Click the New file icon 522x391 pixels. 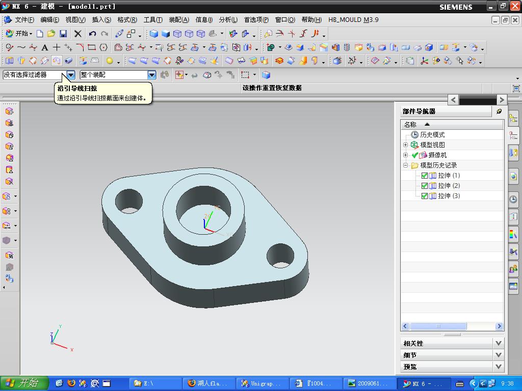(x=40, y=34)
